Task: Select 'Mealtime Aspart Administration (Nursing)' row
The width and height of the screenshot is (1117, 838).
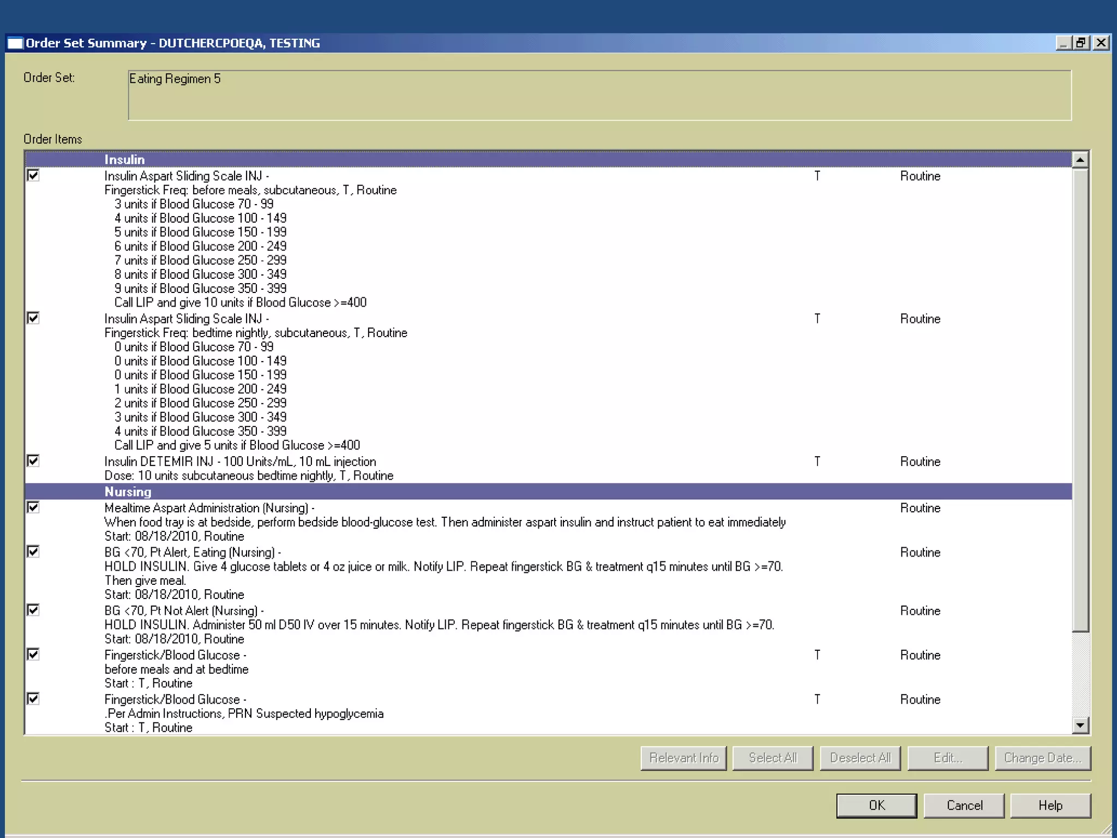Action: coord(209,508)
